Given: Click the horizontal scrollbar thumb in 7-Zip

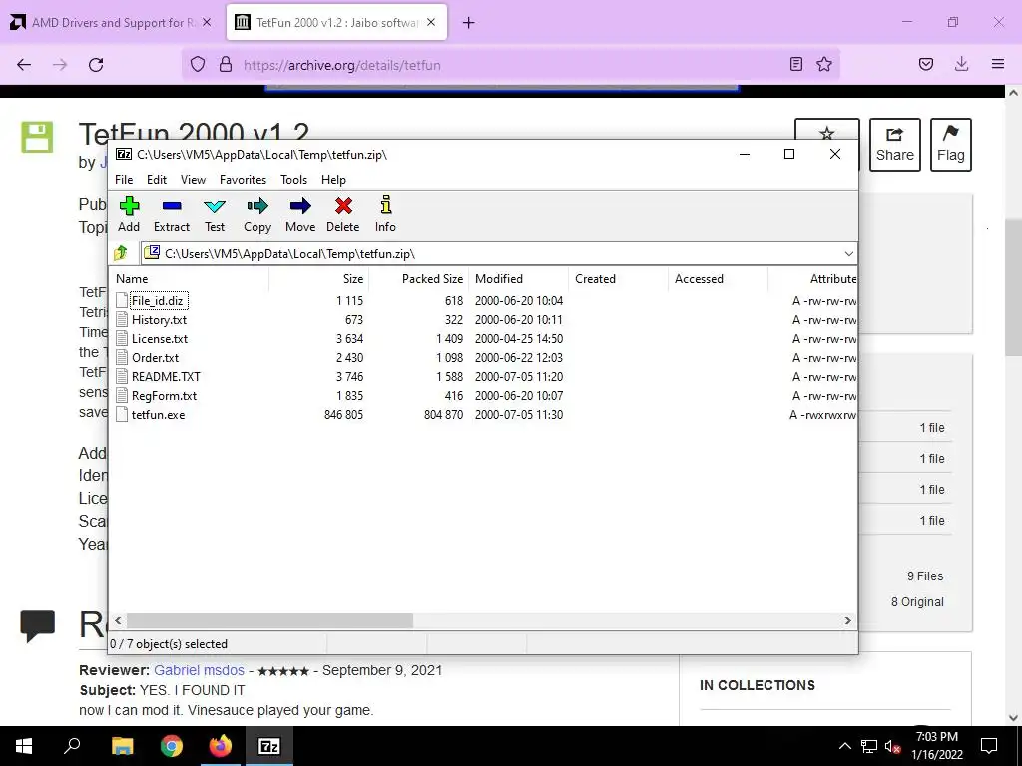Looking at the screenshot, I should pyautogui.click(x=269, y=620).
